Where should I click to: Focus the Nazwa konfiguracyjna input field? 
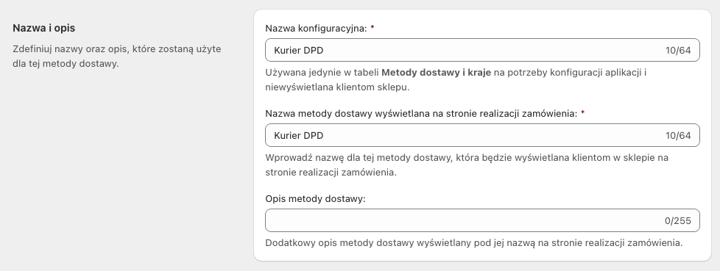pos(482,51)
